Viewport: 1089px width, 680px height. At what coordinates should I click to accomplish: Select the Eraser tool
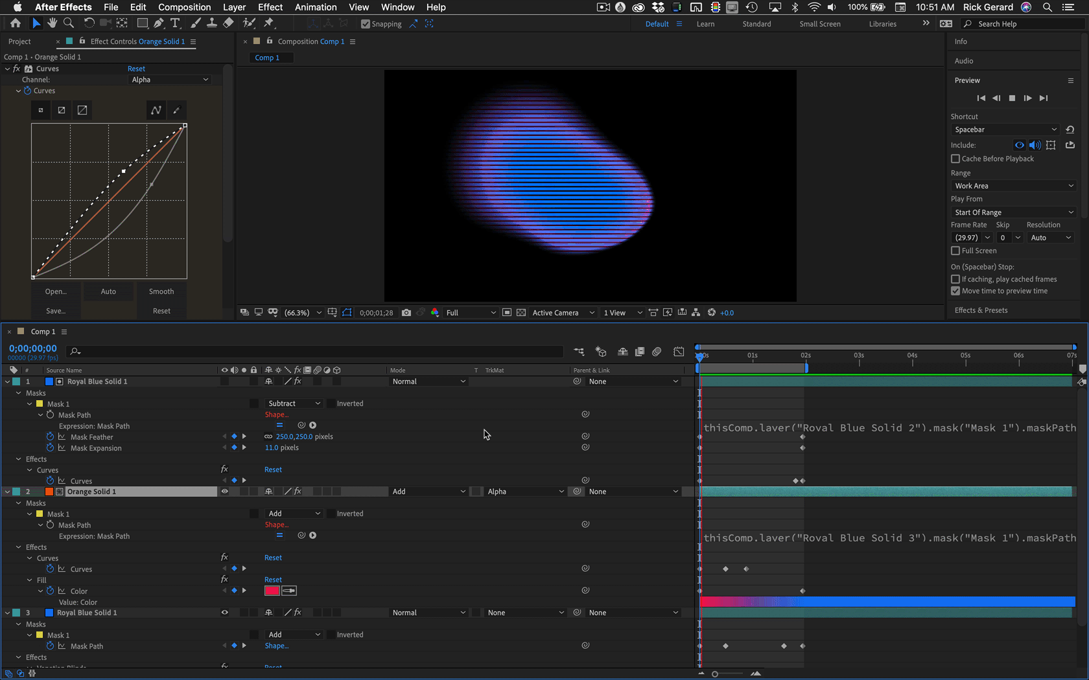(x=228, y=23)
